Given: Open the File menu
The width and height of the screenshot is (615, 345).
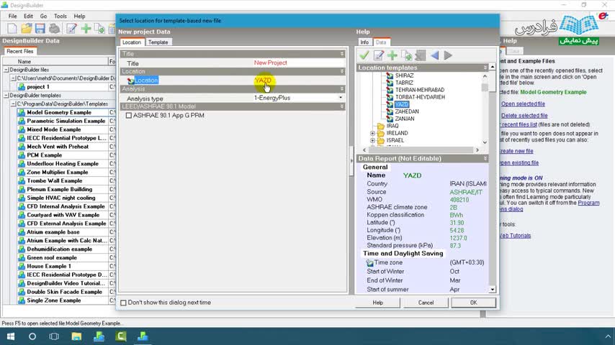Looking at the screenshot, I should 12,16.
